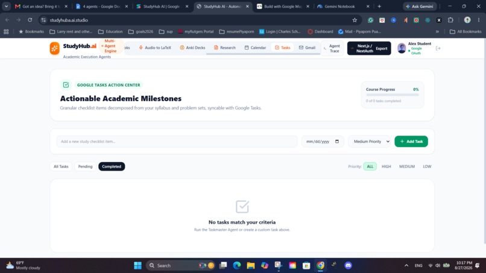The height and width of the screenshot is (273, 486).
Task: Open the calendar picker icon in date field
Action: (337, 141)
